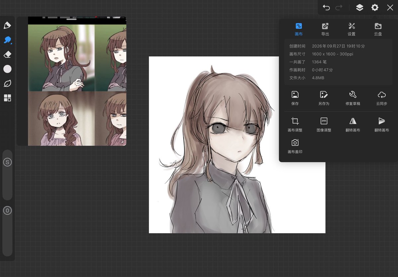Click the 修复草稿 wrench icon
The width and height of the screenshot is (398, 277).
tap(353, 95)
